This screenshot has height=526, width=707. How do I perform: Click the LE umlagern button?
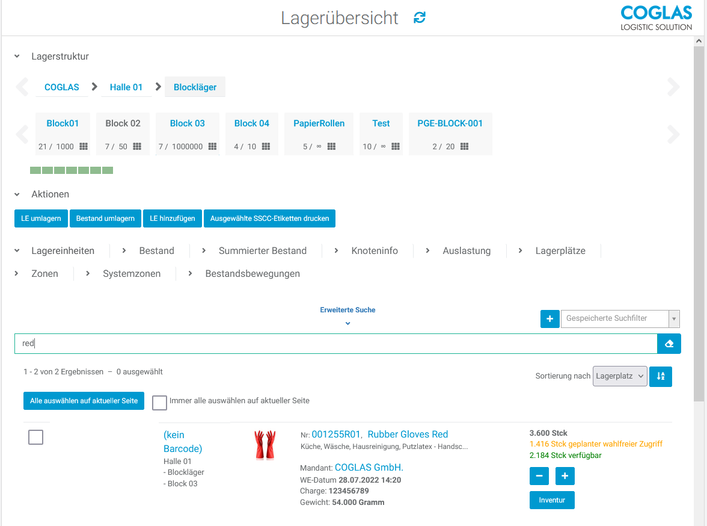[41, 218]
